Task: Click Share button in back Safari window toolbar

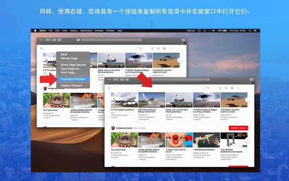Action: (x=184, y=40)
